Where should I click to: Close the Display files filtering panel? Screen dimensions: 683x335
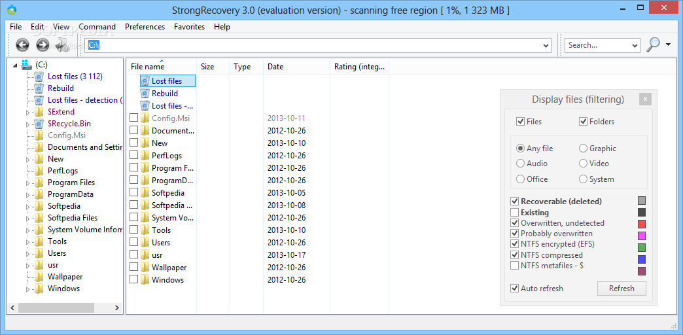pyautogui.click(x=645, y=99)
